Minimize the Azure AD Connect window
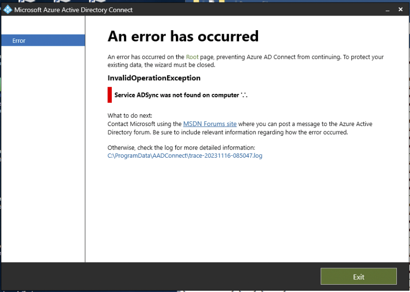410x292 pixels. point(388,10)
